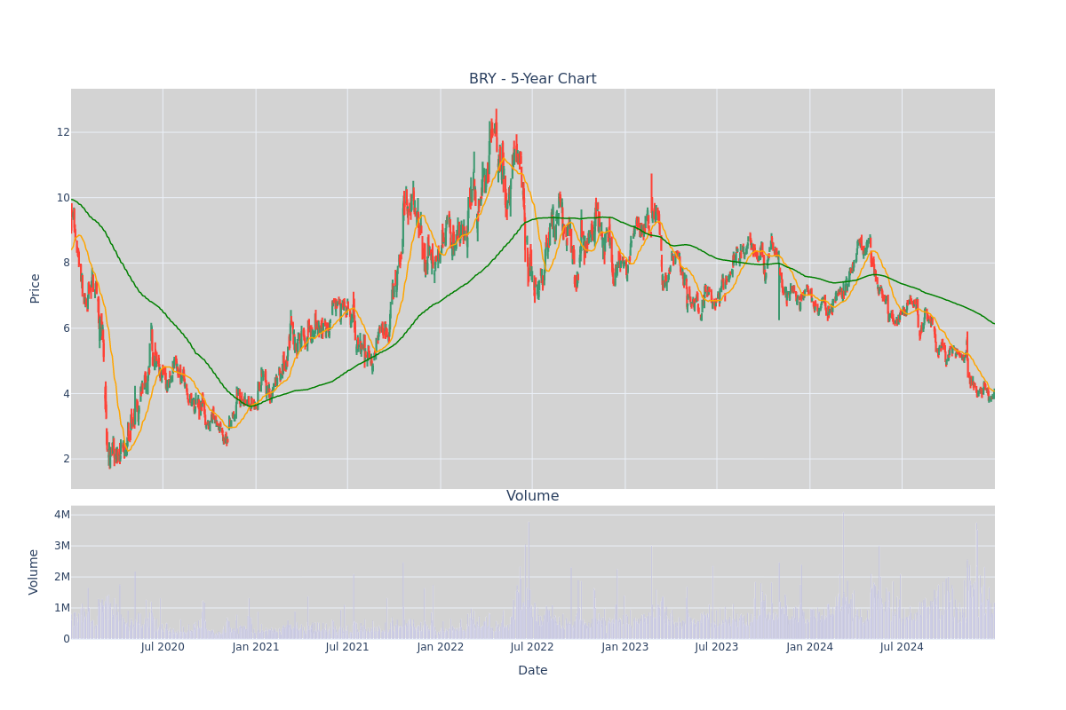The image size is (1066, 710).
Task: Click the 'Date' x-axis label
Action: click(x=533, y=671)
